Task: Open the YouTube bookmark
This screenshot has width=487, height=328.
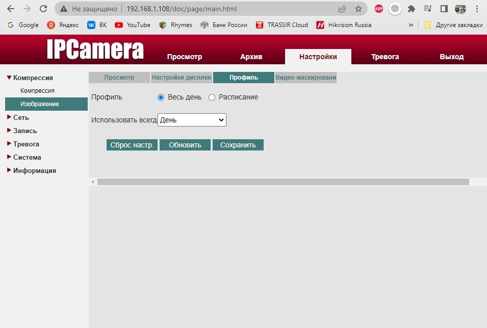Action: [x=133, y=25]
